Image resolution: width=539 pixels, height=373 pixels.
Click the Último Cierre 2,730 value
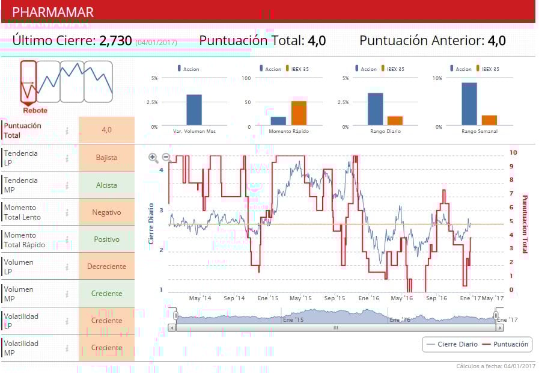pos(115,40)
